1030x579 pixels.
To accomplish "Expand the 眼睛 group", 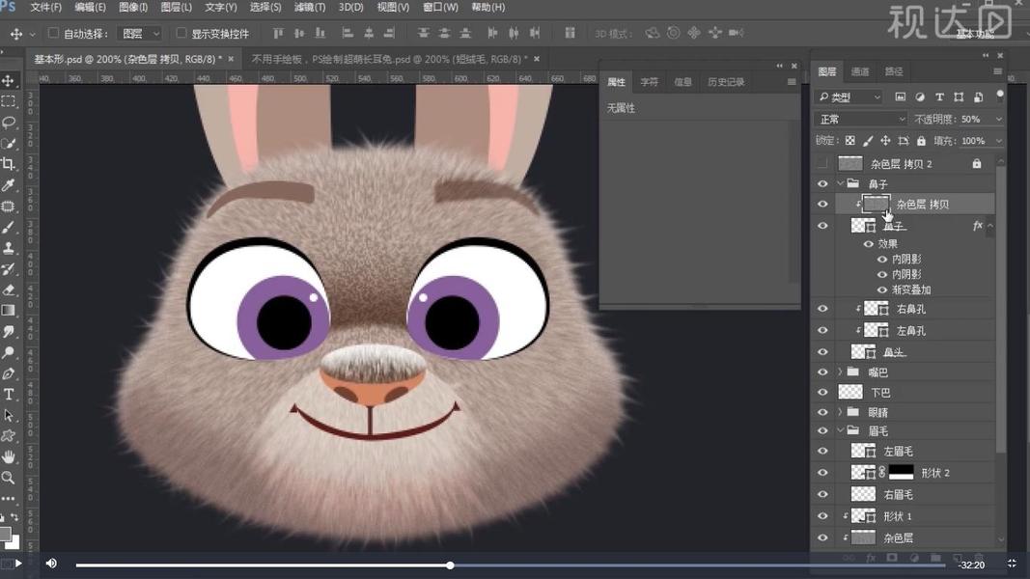I will (x=840, y=412).
